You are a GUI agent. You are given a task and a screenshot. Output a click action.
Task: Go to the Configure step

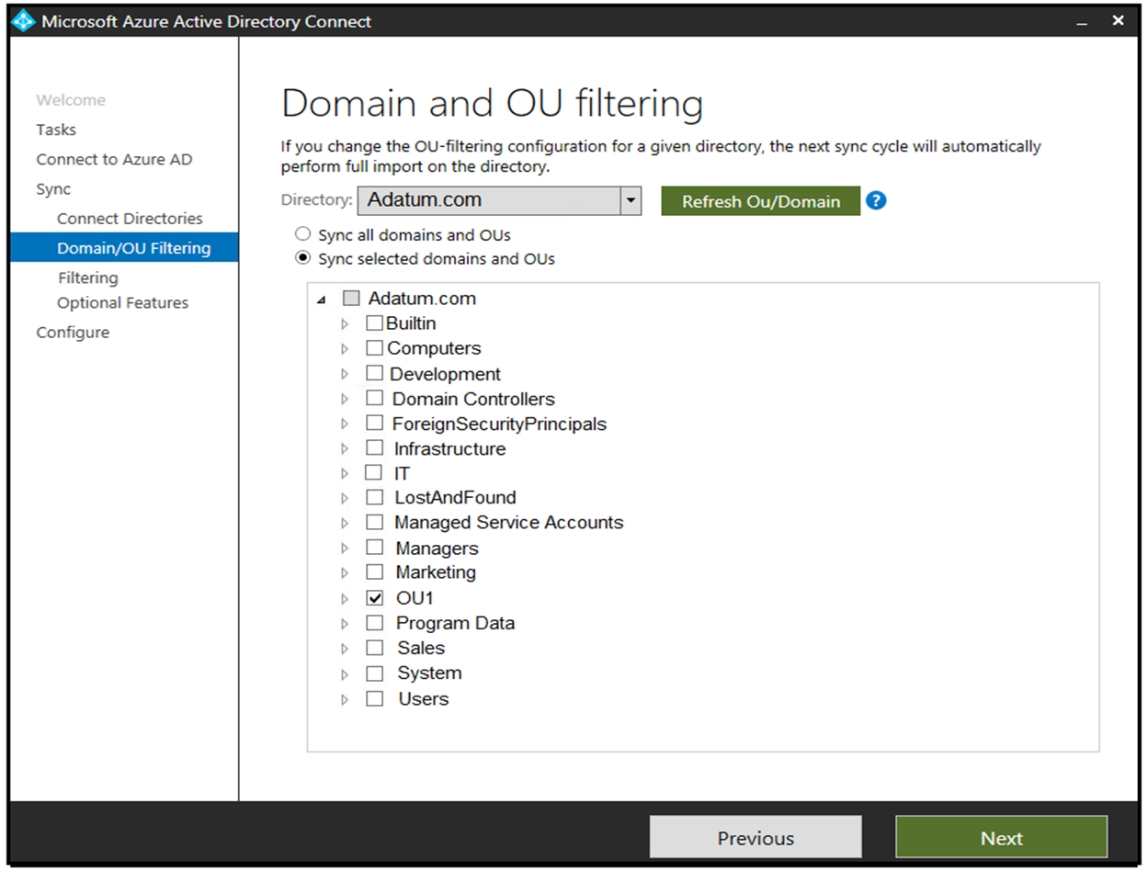coord(73,333)
